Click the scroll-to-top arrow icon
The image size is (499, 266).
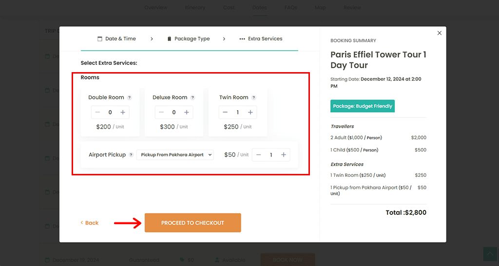[489, 254]
